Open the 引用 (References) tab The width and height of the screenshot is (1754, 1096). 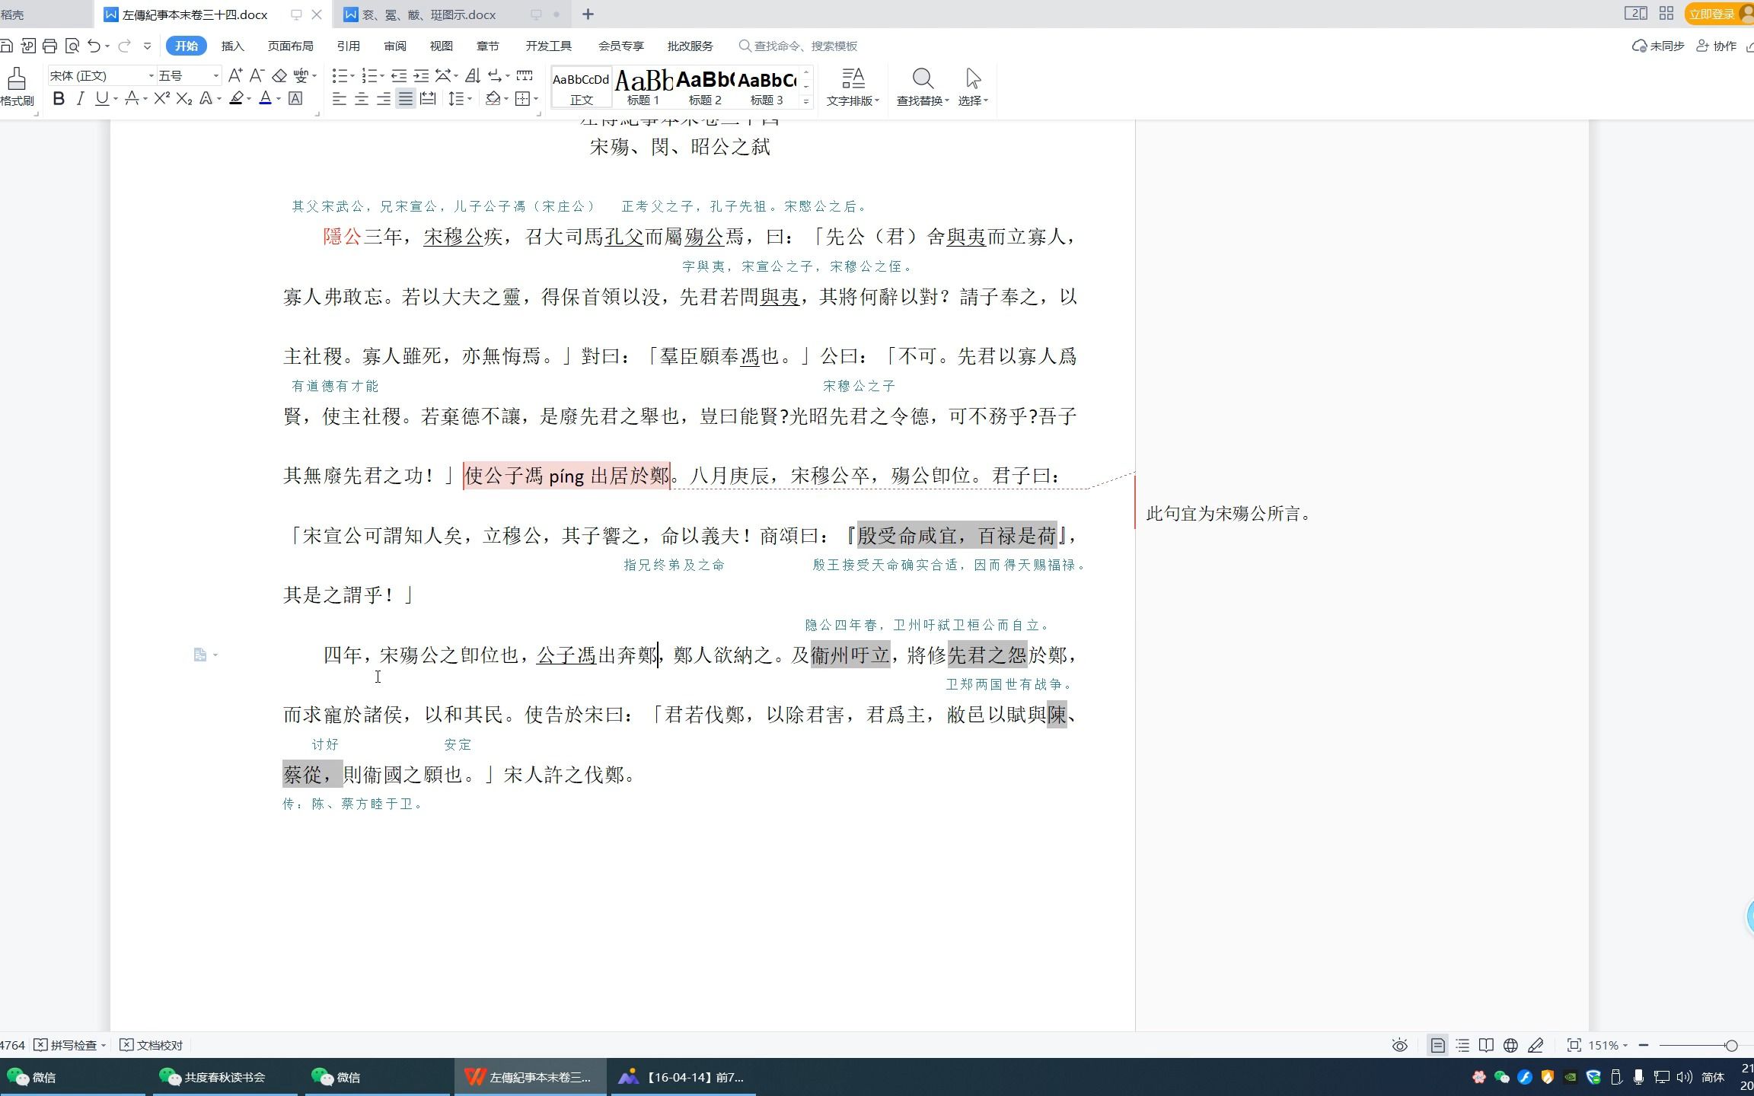pos(349,46)
